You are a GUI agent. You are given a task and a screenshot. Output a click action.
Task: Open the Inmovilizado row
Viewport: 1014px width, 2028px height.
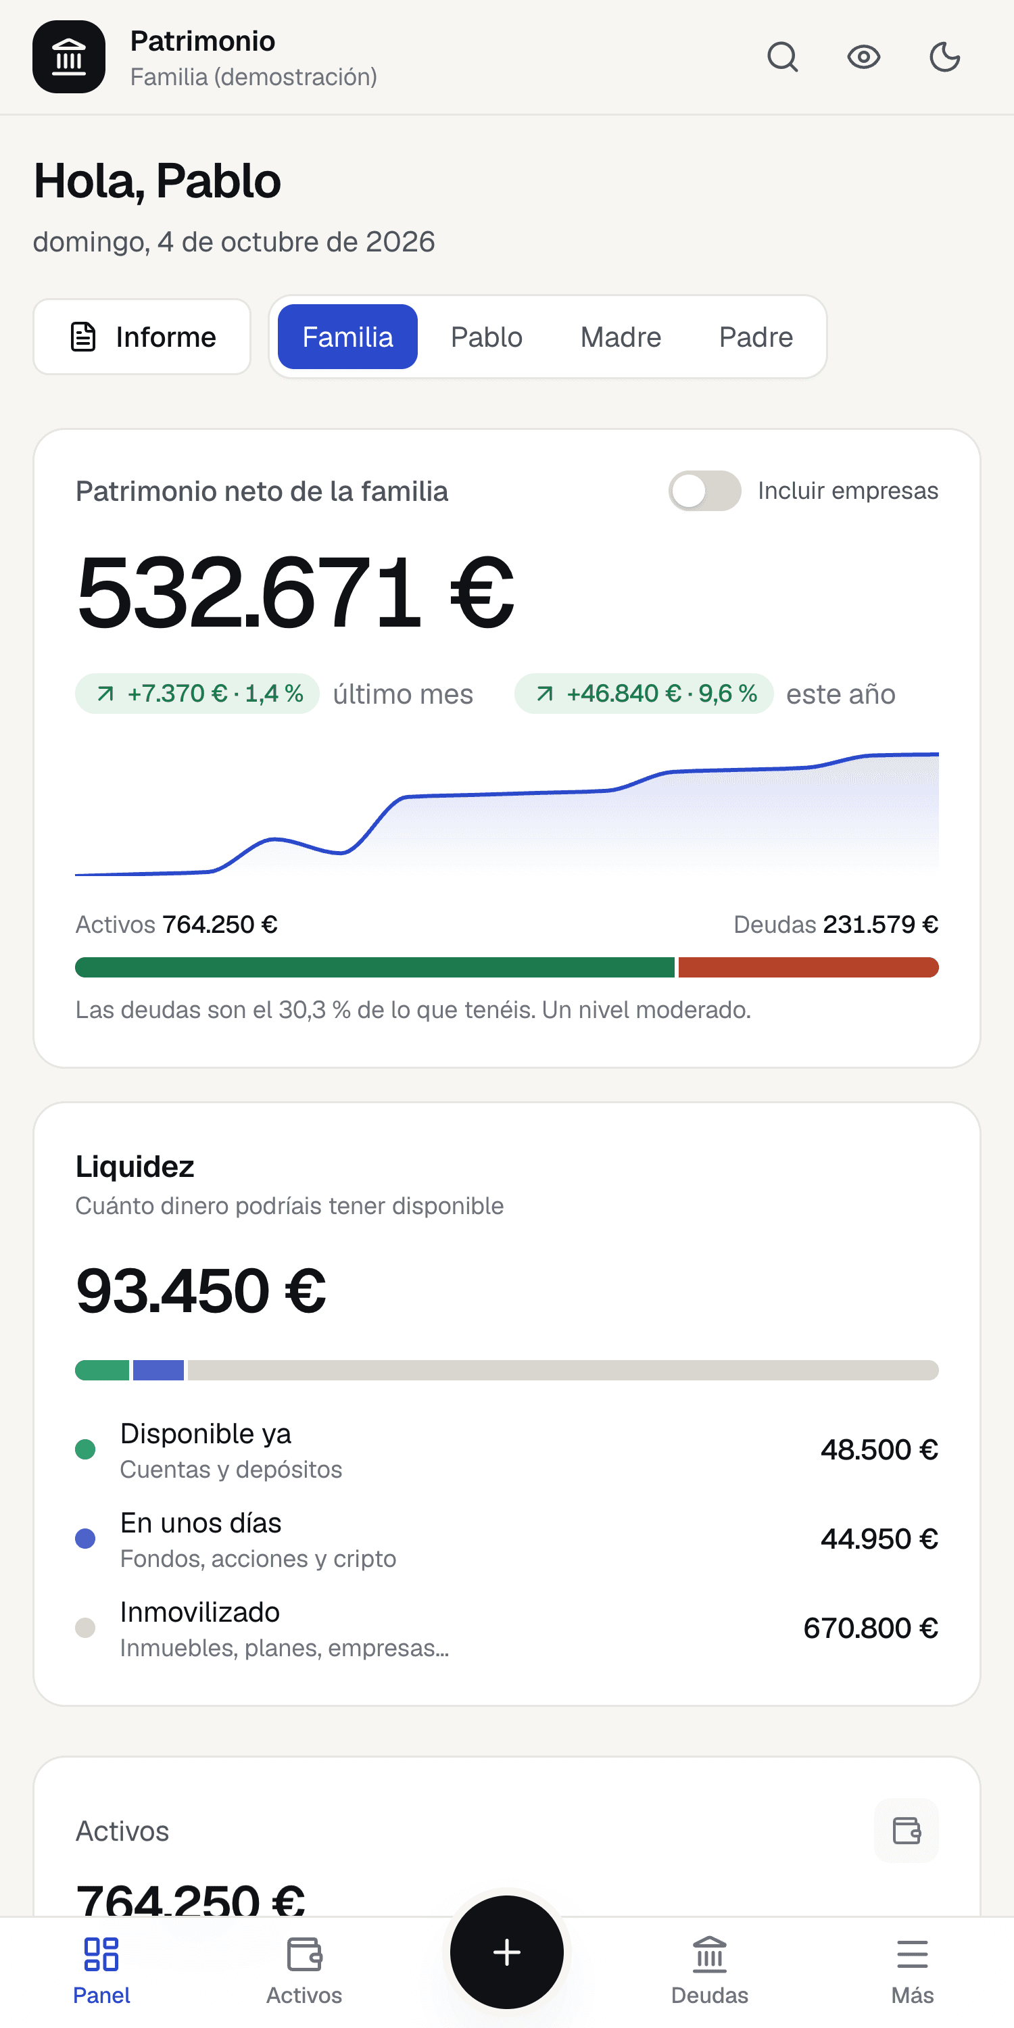[507, 1628]
